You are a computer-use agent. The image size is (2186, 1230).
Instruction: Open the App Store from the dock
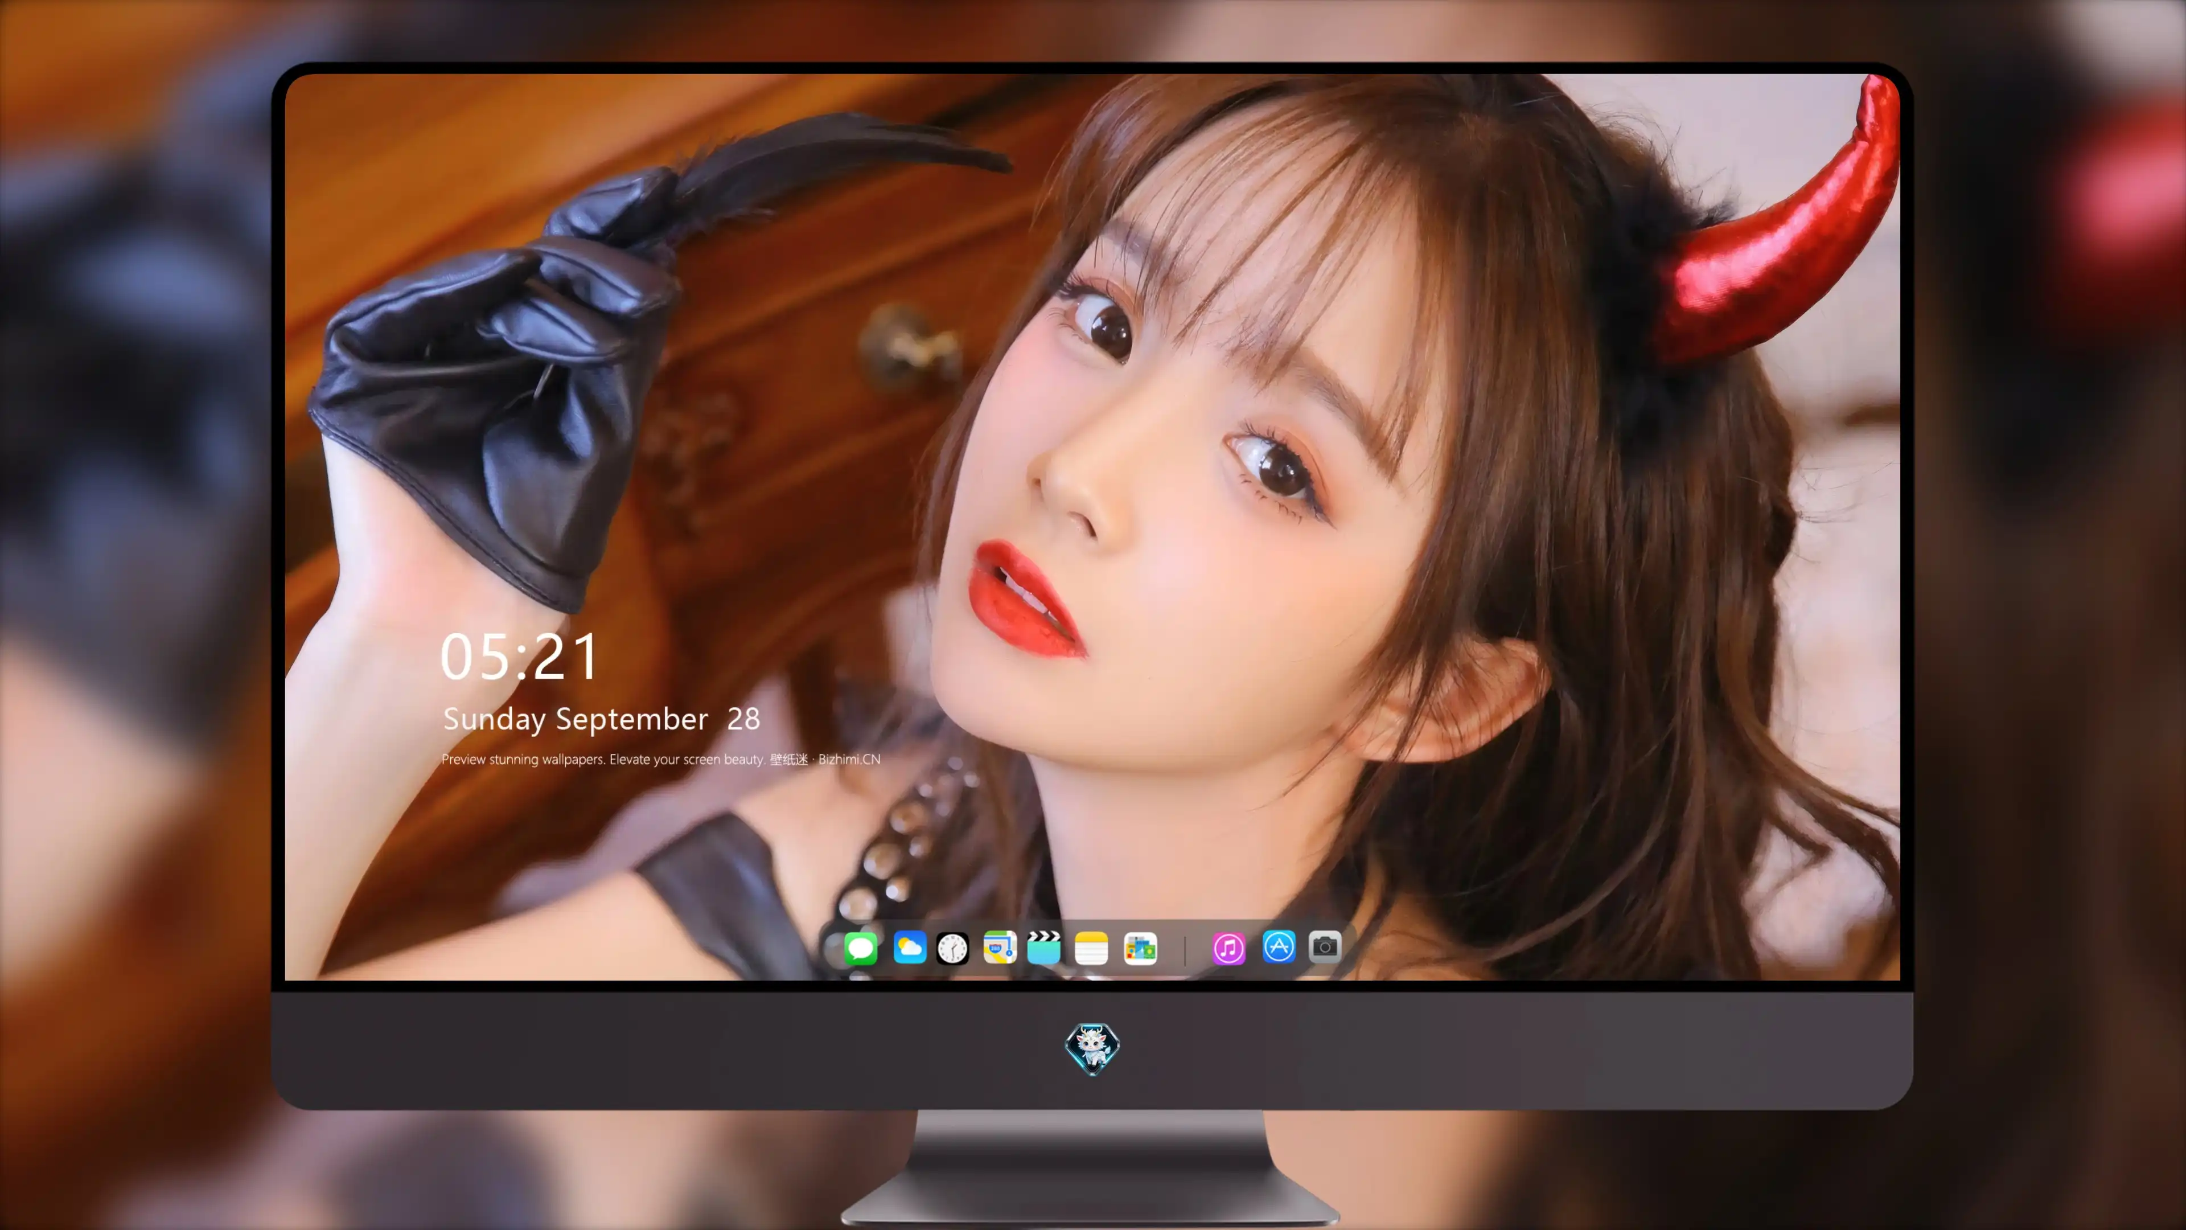(1279, 946)
